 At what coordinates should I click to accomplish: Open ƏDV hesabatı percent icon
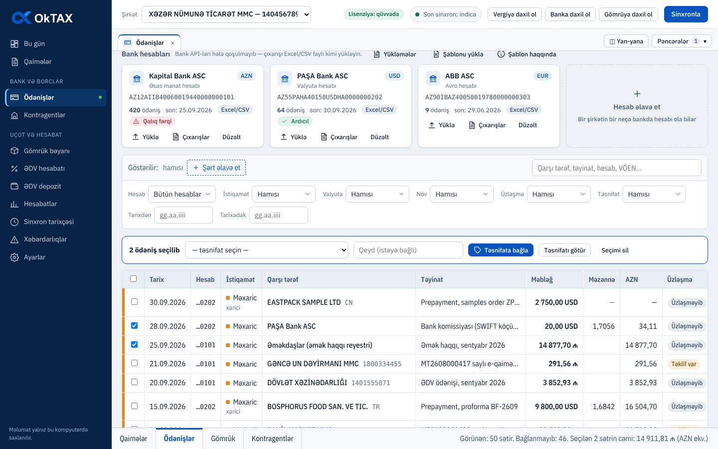click(x=14, y=169)
